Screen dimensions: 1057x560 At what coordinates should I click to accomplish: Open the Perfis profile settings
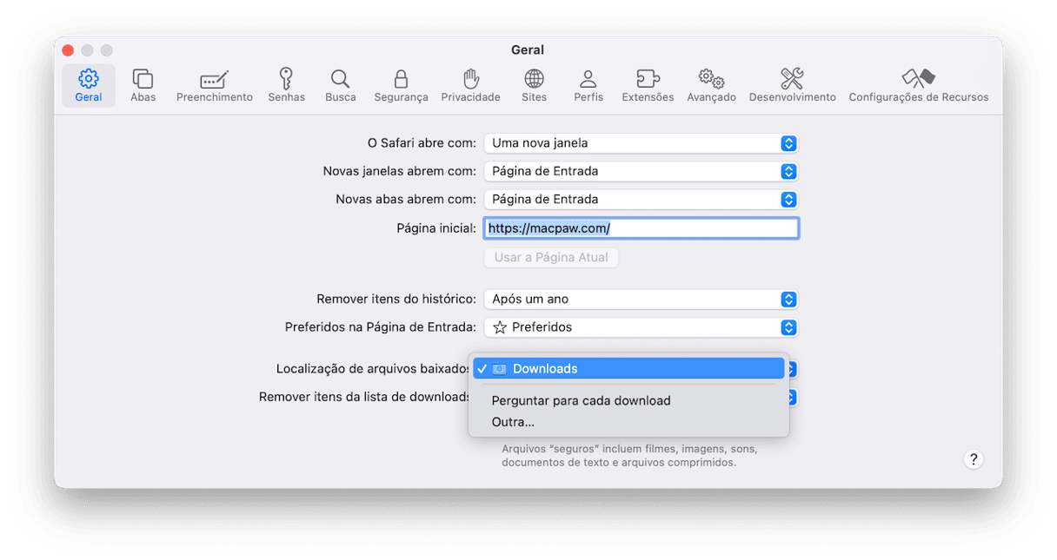click(x=588, y=85)
